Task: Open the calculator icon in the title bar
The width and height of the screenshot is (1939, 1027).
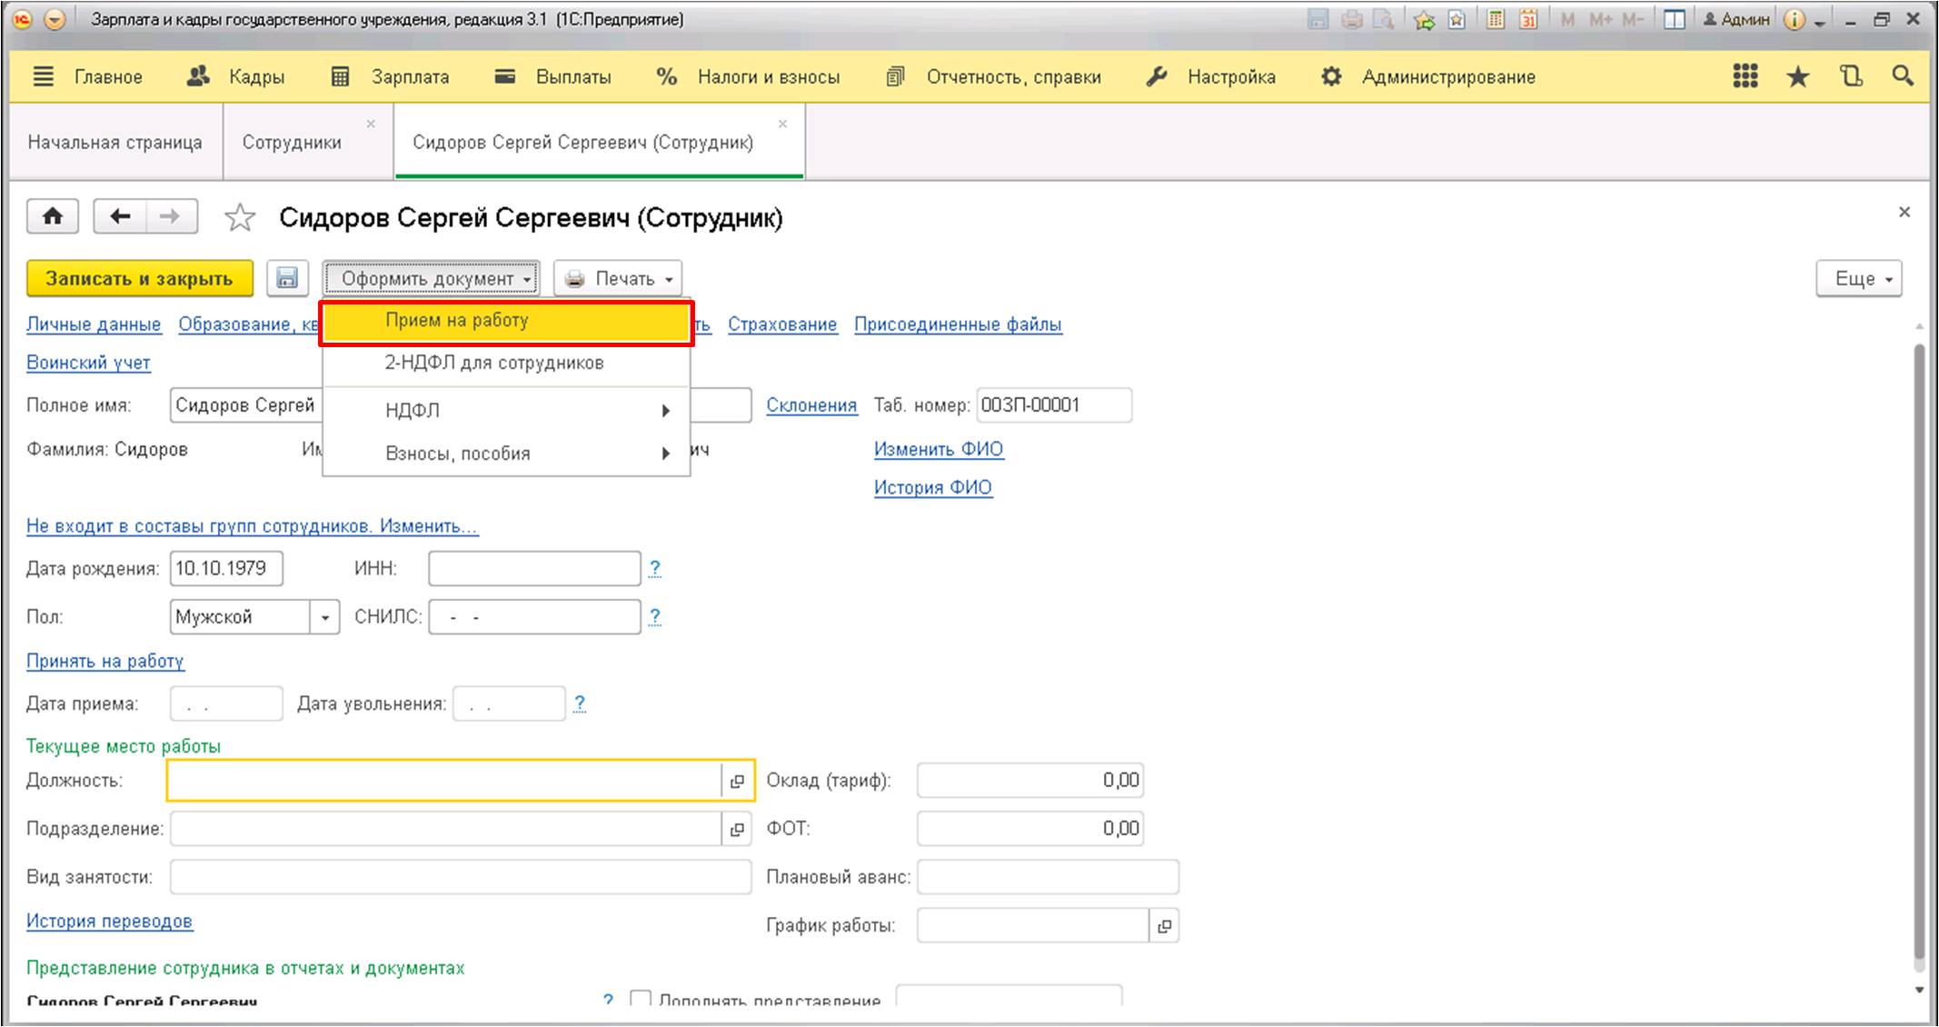Action: [1495, 19]
